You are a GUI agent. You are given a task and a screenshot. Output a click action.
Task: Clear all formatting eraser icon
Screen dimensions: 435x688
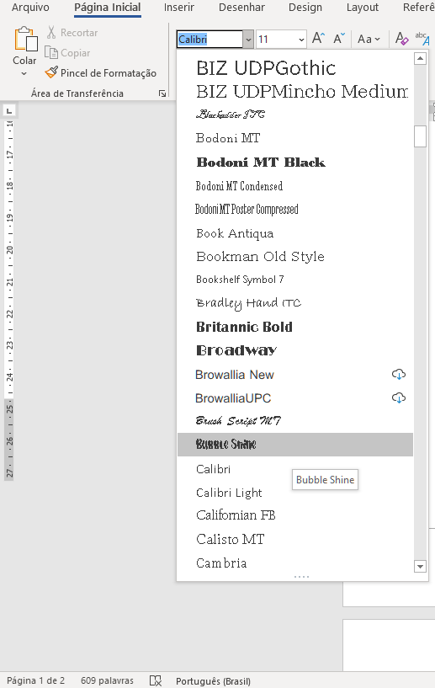point(401,39)
